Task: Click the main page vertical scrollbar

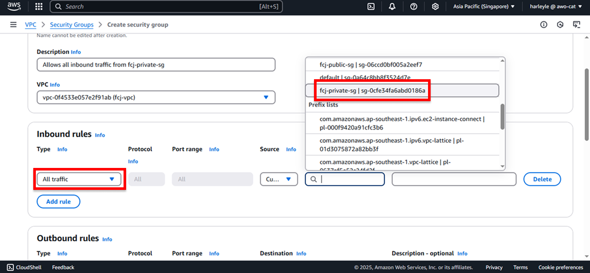Action: coord(586,104)
